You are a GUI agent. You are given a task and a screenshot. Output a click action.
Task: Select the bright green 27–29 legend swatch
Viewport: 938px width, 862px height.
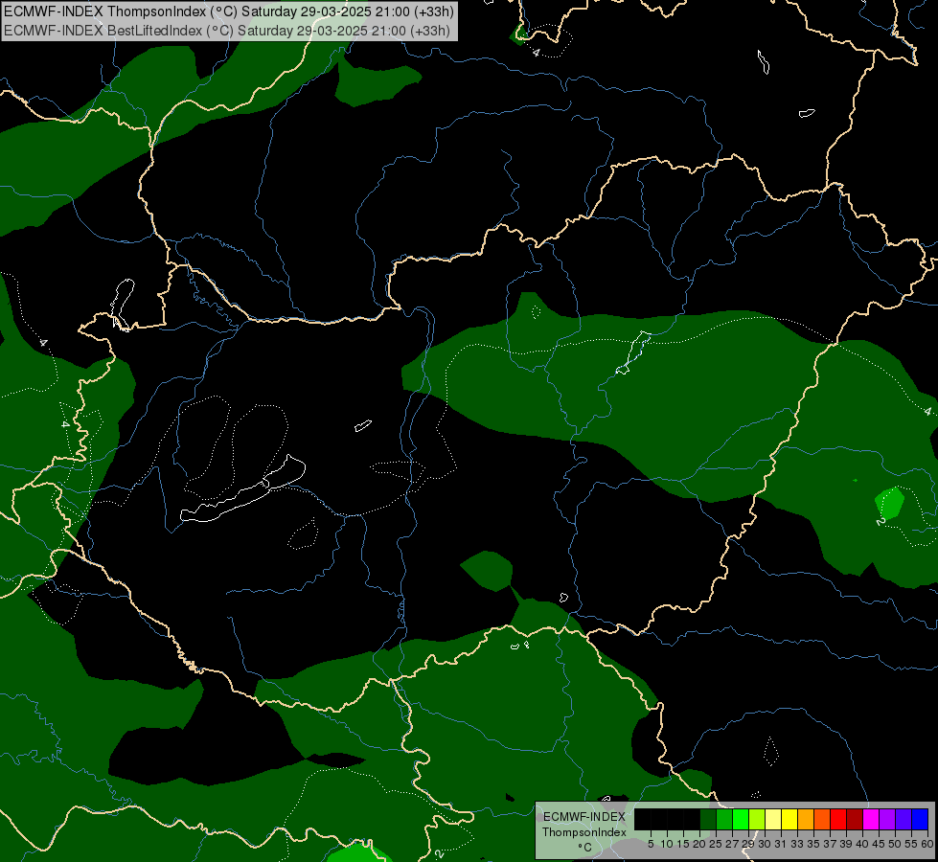click(741, 819)
